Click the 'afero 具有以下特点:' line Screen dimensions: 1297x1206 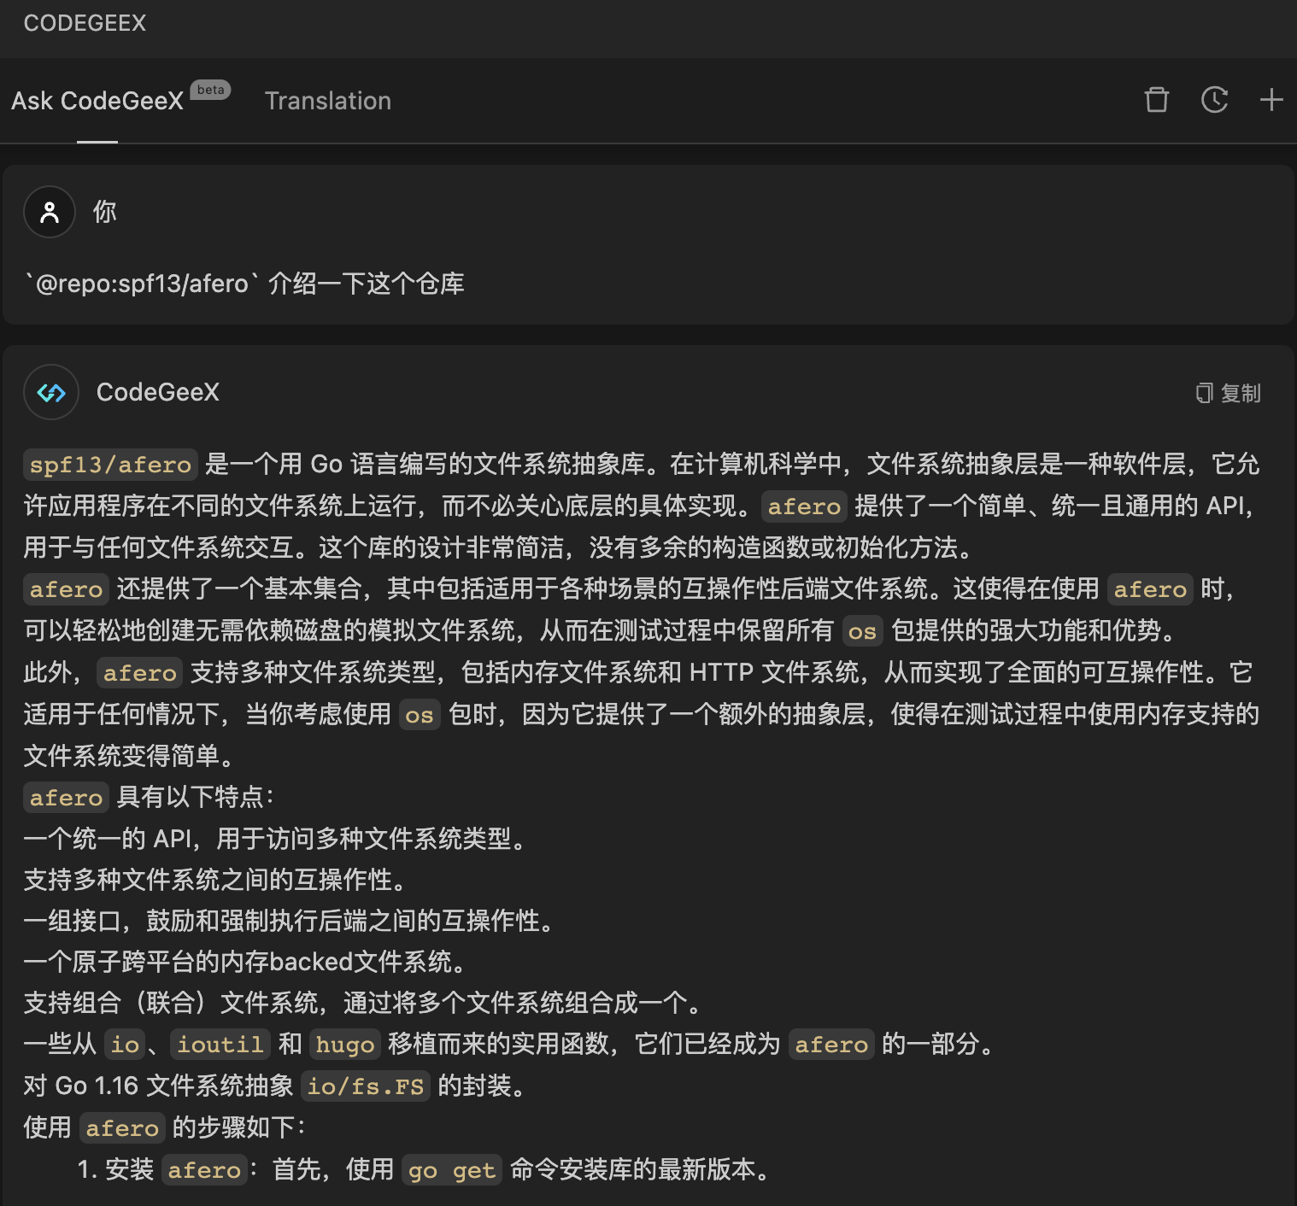click(149, 797)
